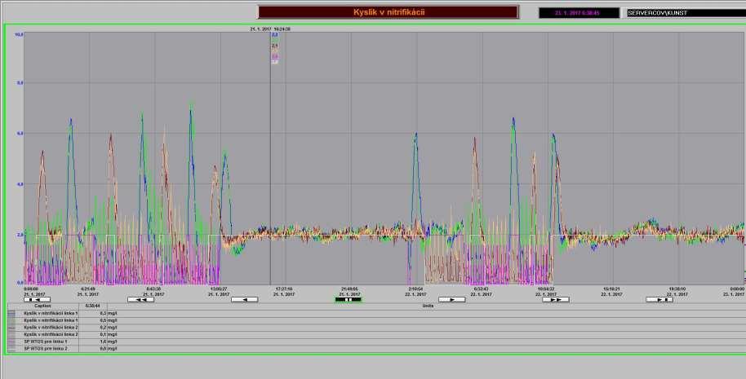The image size is (746, 379).
Task: Click the cursor timestamp 21. 1. 2017 16:24:38
Action: coord(270,29)
